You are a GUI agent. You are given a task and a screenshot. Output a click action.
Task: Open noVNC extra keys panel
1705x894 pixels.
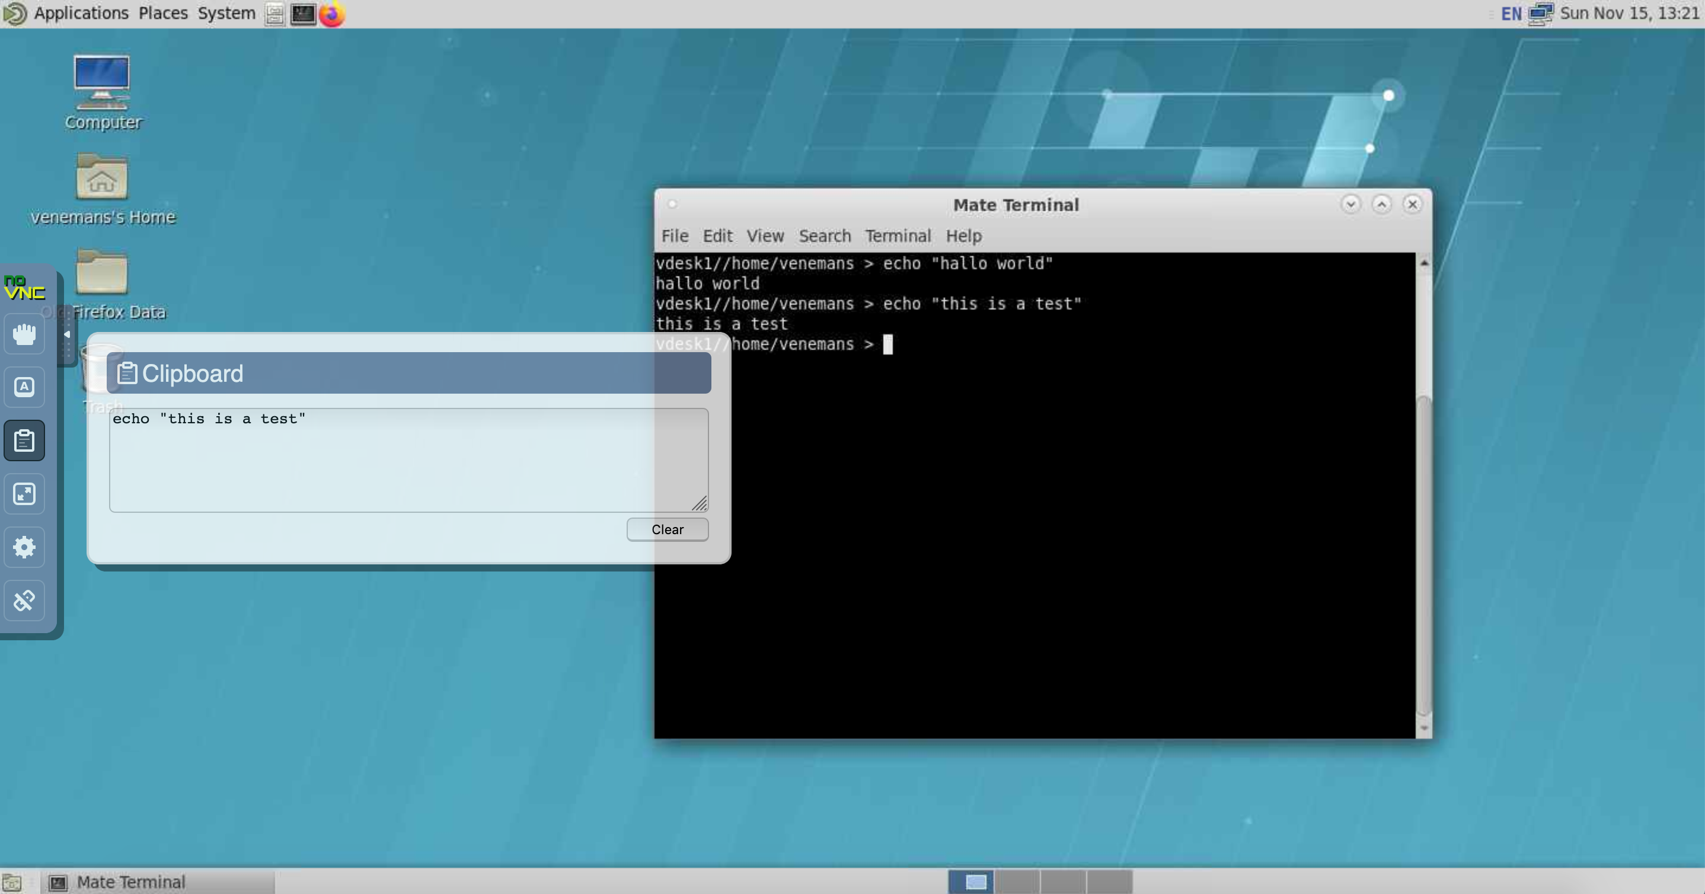24,387
